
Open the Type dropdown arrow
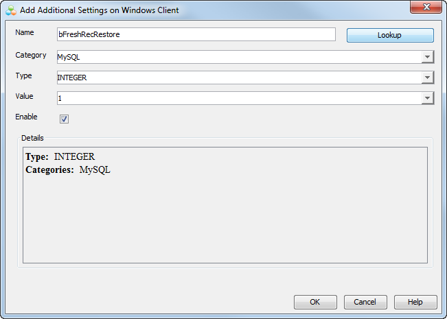[427, 78]
